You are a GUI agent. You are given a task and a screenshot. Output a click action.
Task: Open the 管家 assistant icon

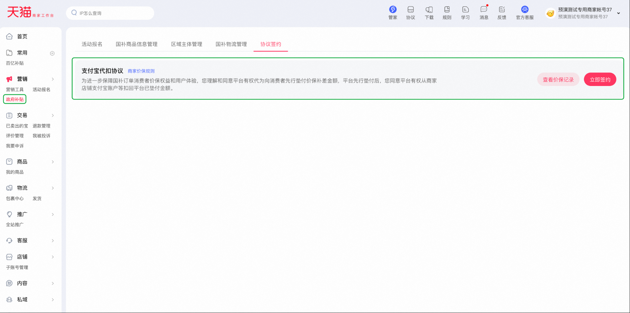(392, 10)
